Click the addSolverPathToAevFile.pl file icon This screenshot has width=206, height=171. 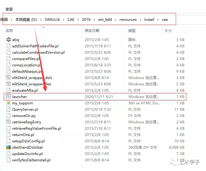coord(8,46)
